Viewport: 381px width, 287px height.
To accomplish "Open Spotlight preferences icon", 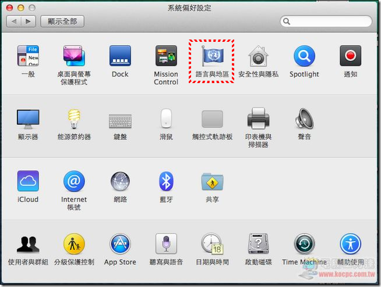I will 304,56.
